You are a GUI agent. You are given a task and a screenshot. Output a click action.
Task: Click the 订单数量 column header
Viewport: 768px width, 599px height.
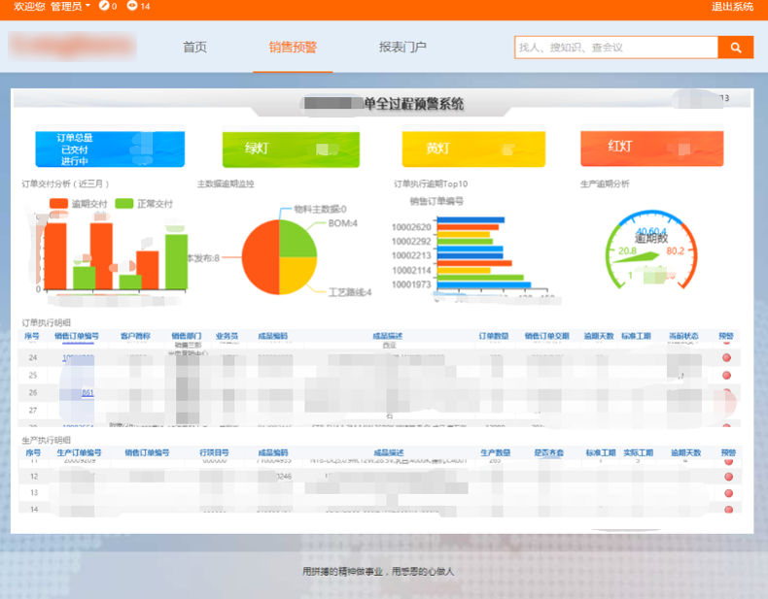494,336
